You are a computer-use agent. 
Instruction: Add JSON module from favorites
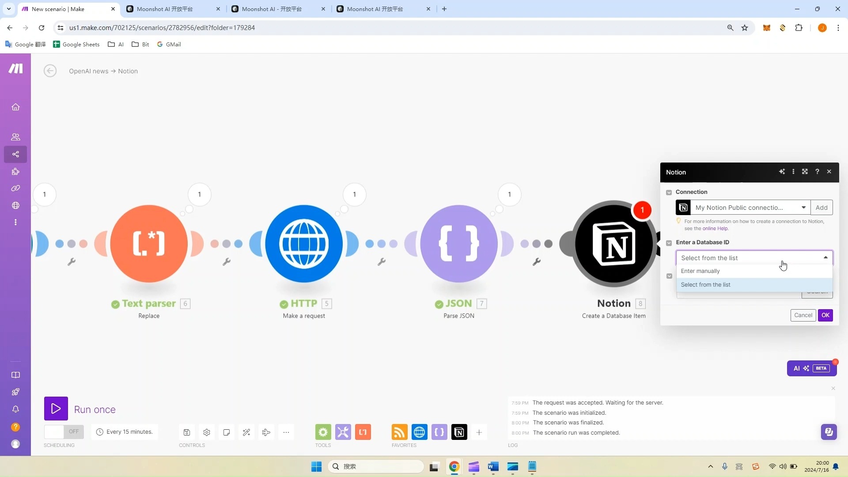[439, 432]
